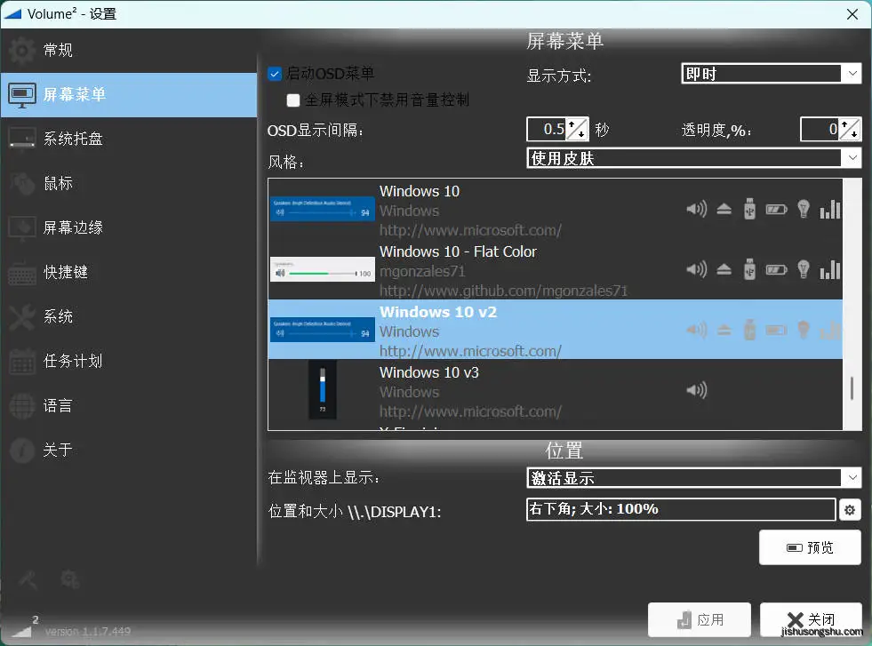This screenshot has width=872, height=646.
Task: Click the signal bars icon in the Windows 10 row
Action: click(x=829, y=209)
